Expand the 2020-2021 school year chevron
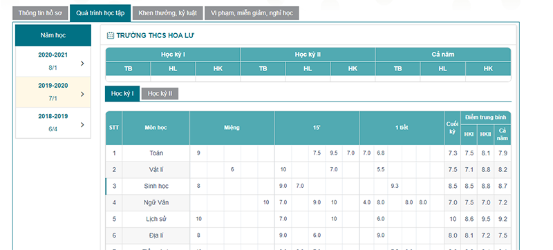This screenshot has width=553, height=250. coord(82,64)
